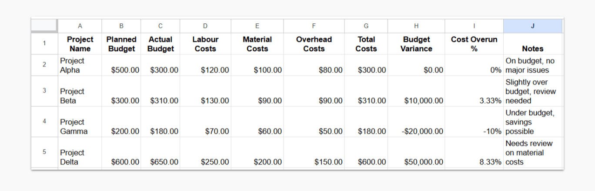
Task: Click the select-all corner box
Action: [44, 26]
